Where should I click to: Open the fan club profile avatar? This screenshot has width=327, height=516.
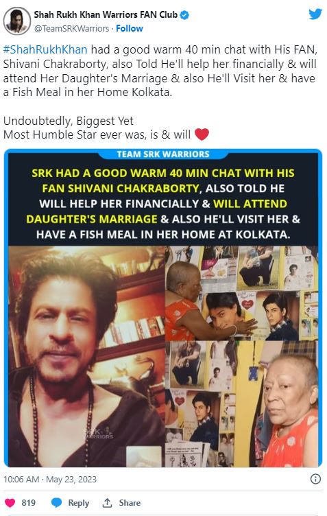(16, 21)
